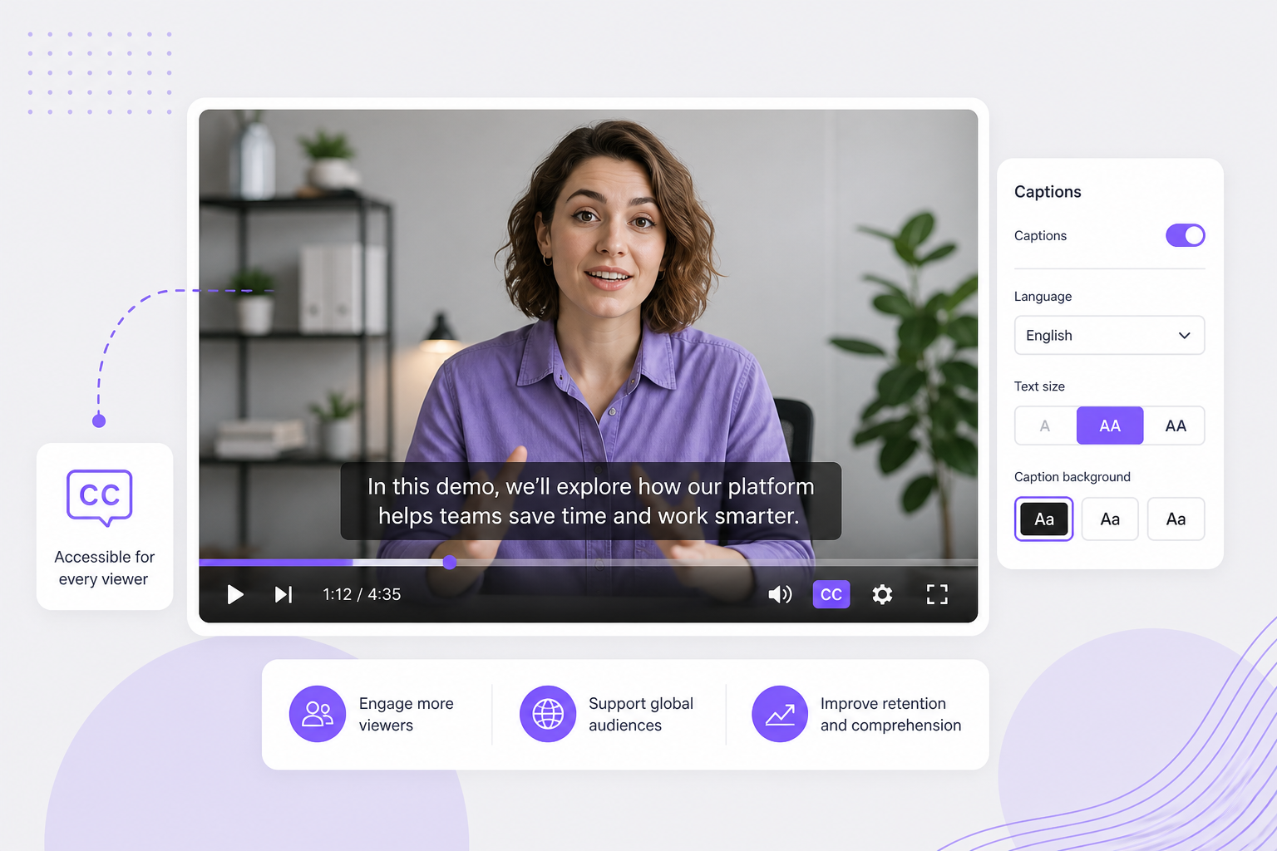Click the Engage more viewers people icon
Viewport: 1277px width, 851px height.
click(x=318, y=714)
